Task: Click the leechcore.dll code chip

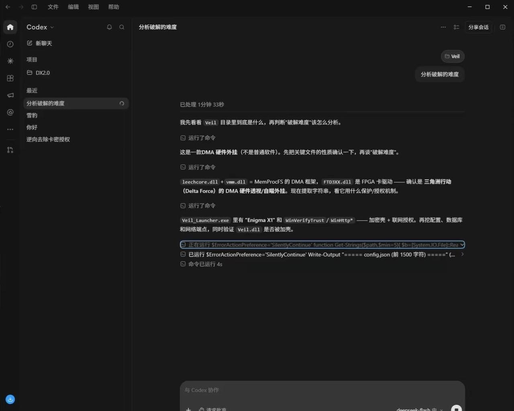Action: pyautogui.click(x=200, y=182)
